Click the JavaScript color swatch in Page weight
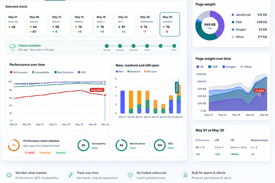The width and height of the screenshot is (275, 183). [233, 15]
